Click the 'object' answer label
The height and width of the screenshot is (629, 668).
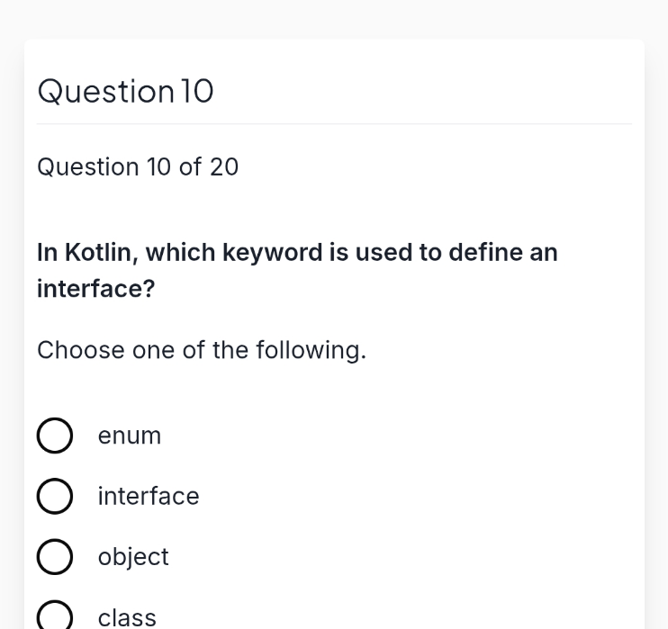click(133, 557)
